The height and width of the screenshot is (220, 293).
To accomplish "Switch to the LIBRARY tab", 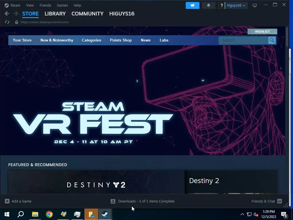I will point(55,14).
